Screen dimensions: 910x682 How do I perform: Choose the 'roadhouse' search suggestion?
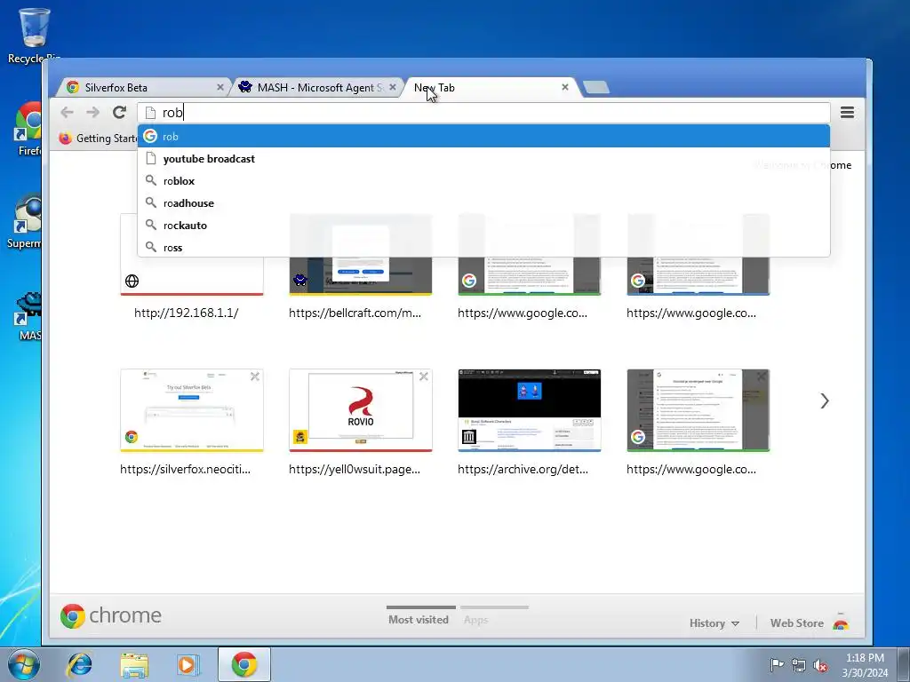tap(483, 203)
